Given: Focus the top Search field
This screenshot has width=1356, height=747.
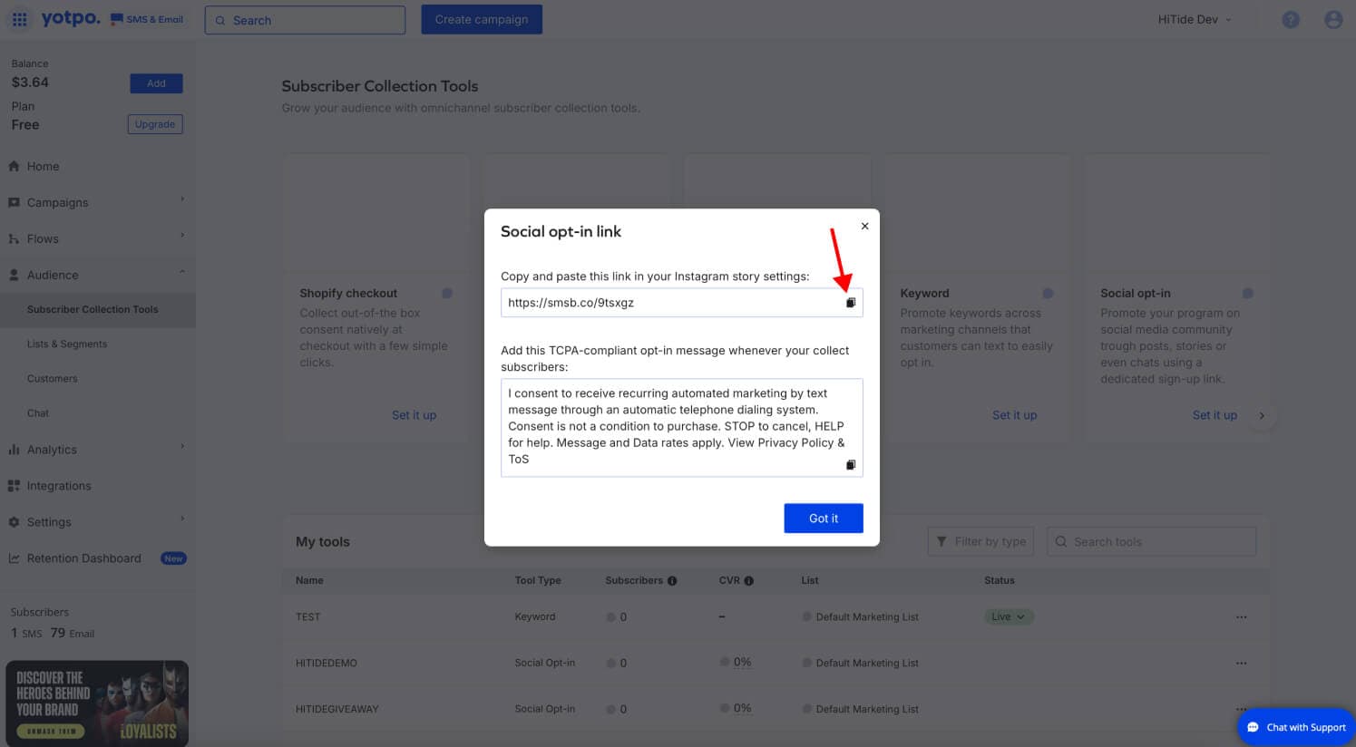Looking at the screenshot, I should [305, 20].
